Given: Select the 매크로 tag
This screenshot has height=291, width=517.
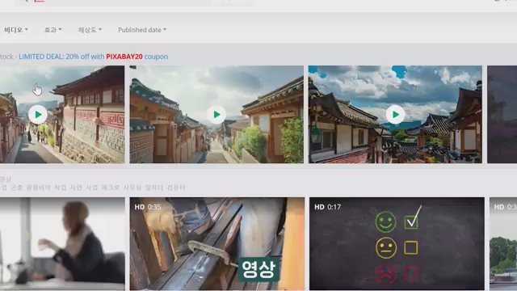Looking at the screenshot, I should click(x=110, y=188).
